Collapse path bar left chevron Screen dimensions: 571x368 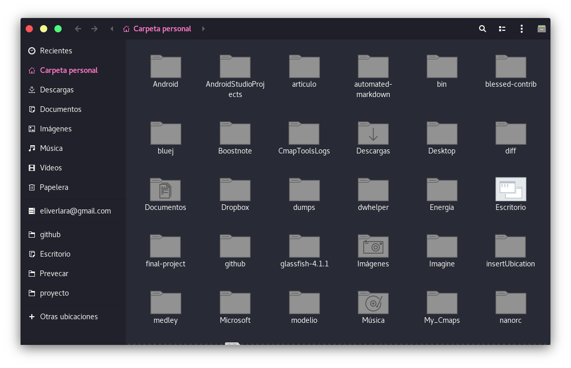pyautogui.click(x=112, y=29)
